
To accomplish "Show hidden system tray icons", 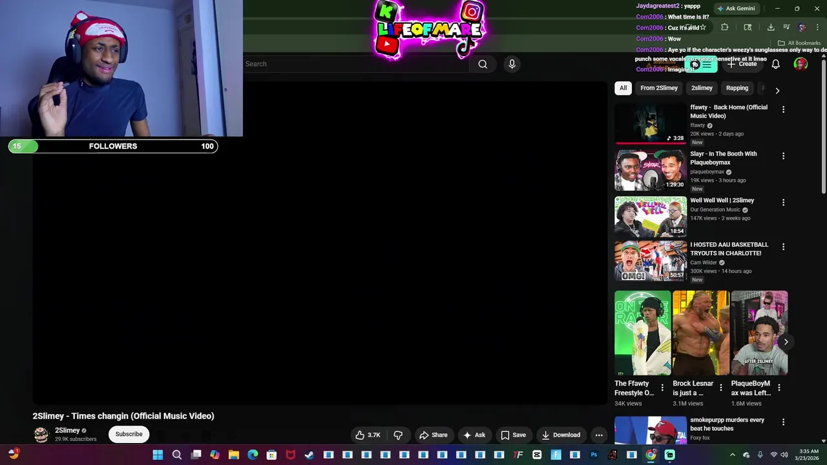I will 732,455.
